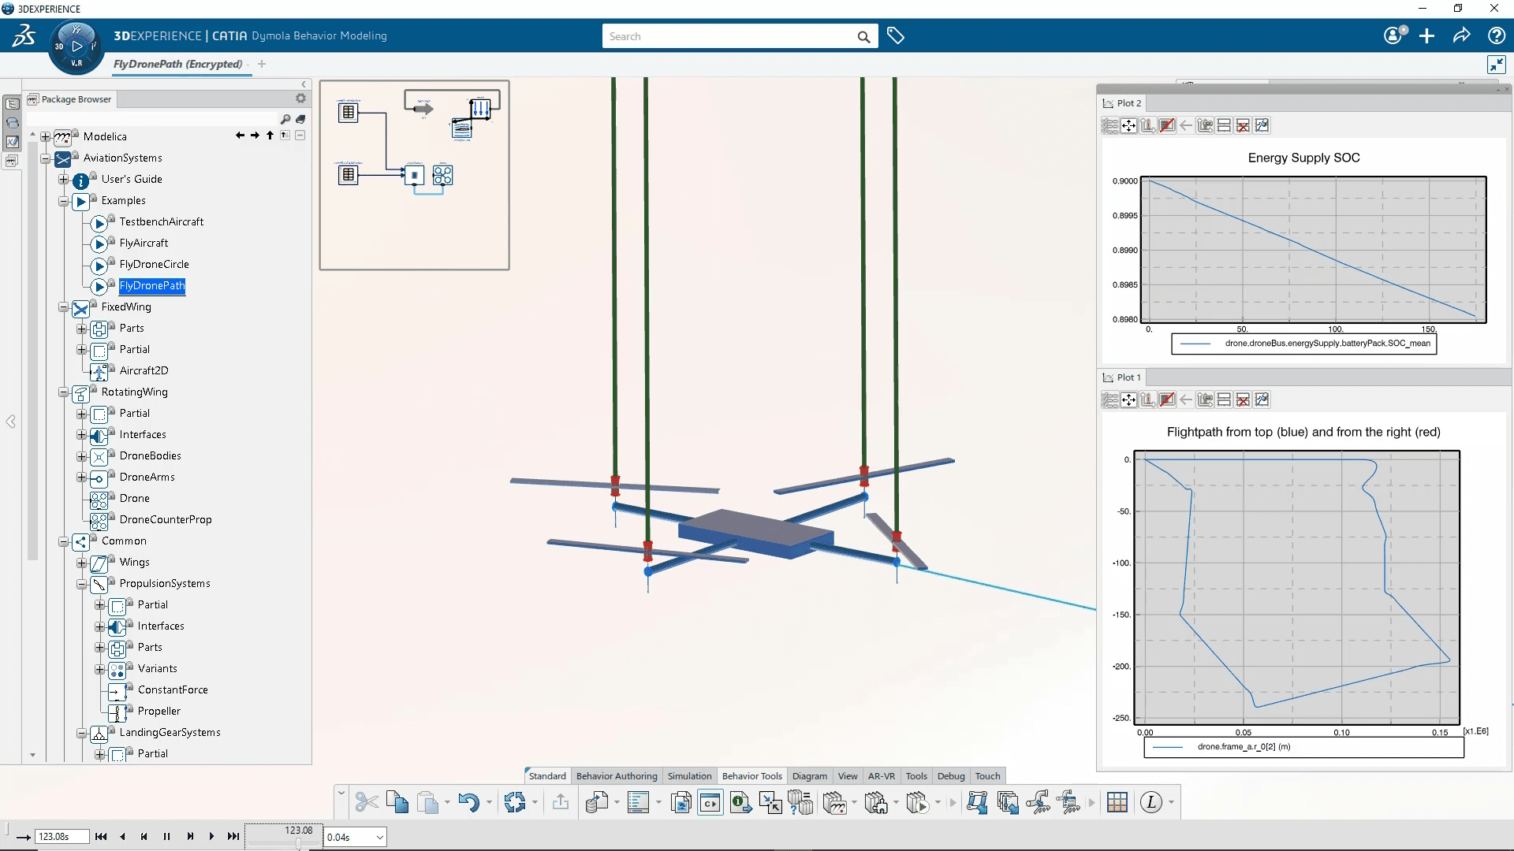Expand the PropulsionSystems tree node
The width and height of the screenshot is (1514, 851).
tap(83, 583)
